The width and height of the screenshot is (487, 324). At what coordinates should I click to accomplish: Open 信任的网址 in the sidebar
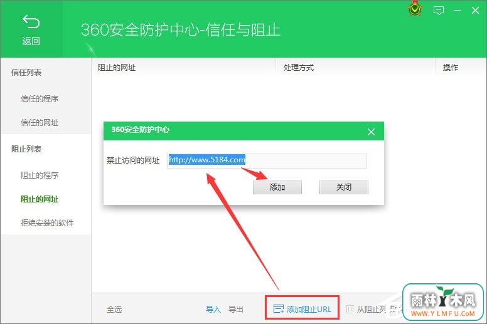pyautogui.click(x=40, y=122)
